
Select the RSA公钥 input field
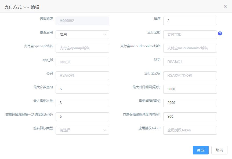coord(82,76)
